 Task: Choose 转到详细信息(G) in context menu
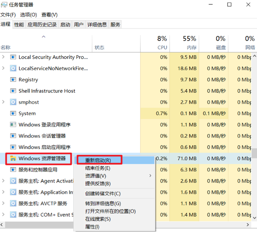[x=114, y=203]
